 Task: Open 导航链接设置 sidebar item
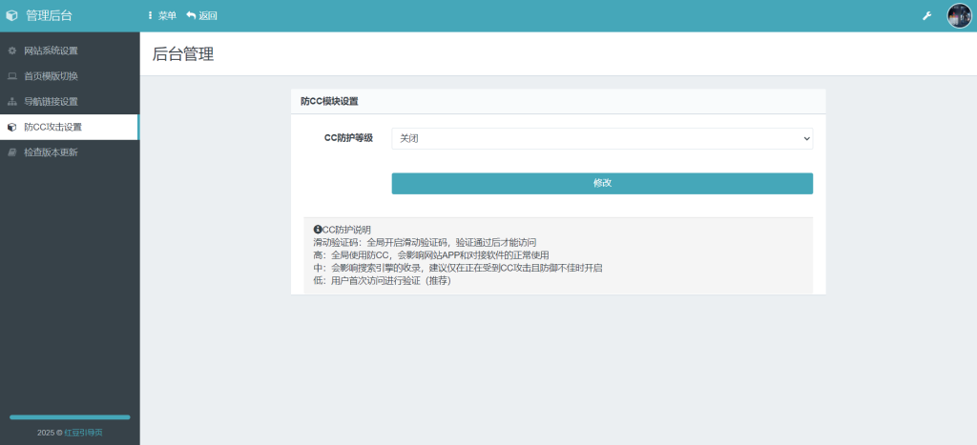tap(69, 101)
